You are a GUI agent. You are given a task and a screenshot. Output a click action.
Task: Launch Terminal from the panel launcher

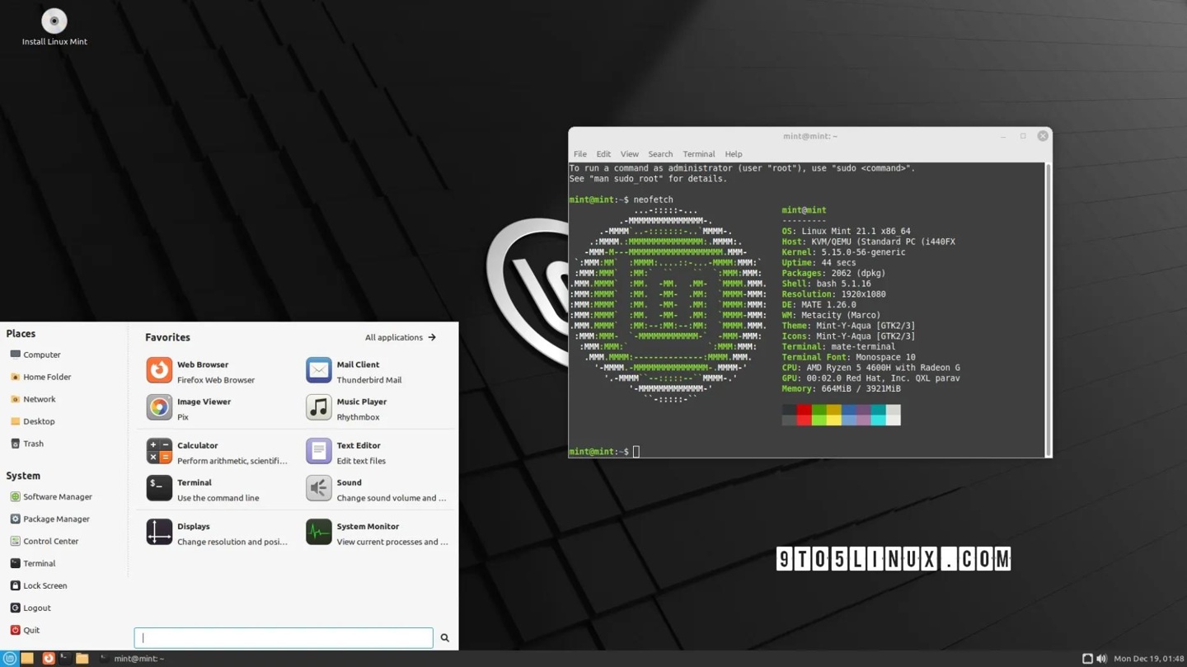click(64, 659)
